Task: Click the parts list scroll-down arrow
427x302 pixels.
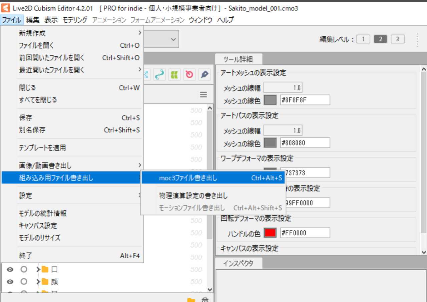Action: pos(210,289)
